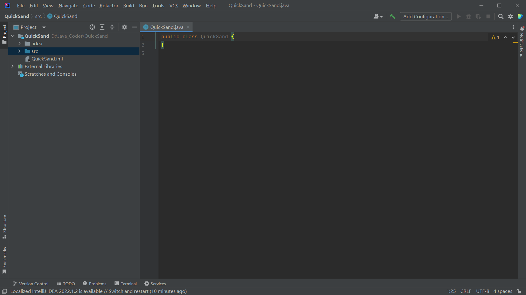
Task: Jump to previous highlighted error arrow
Action: click(505, 37)
